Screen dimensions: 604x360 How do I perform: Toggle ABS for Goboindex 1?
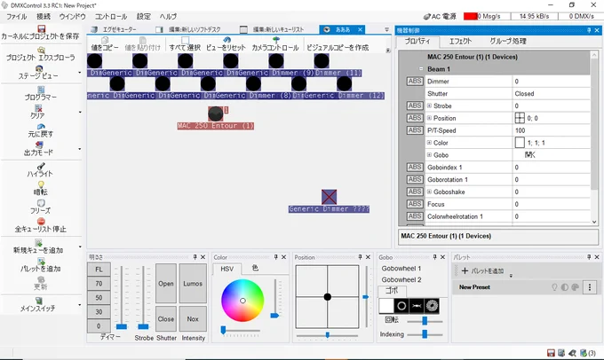(x=415, y=168)
